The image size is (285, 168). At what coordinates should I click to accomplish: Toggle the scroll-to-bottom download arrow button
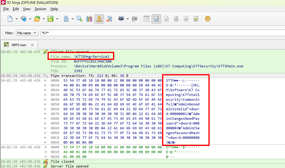coord(99,19)
